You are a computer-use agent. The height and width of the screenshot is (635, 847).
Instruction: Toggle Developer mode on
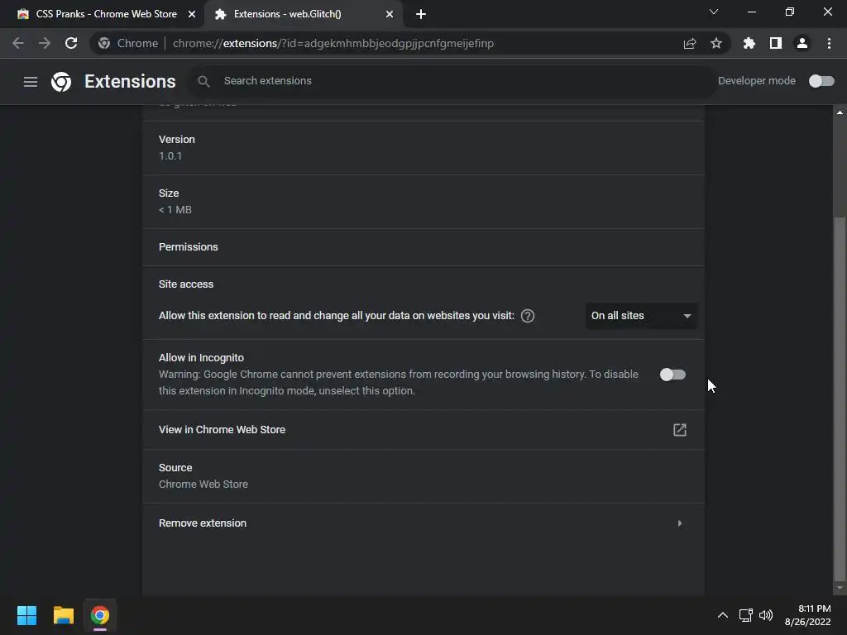[821, 81]
